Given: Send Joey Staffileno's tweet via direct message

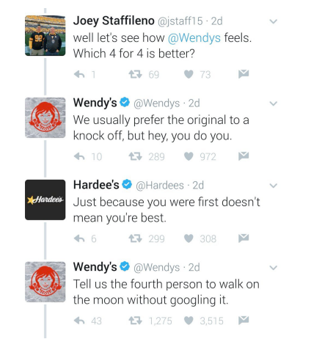Looking at the screenshot, I should [x=244, y=73].
